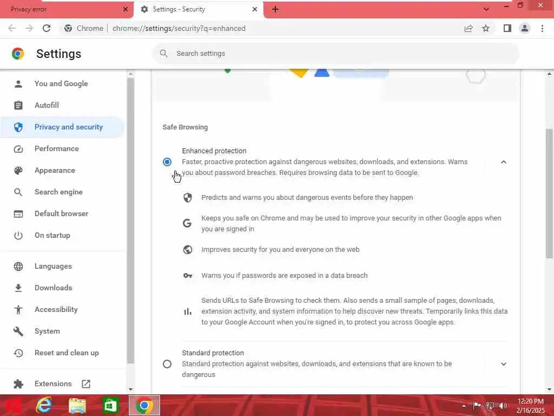
Task: Click the bar chart icon beside Sends URLs
Action: [x=188, y=311]
